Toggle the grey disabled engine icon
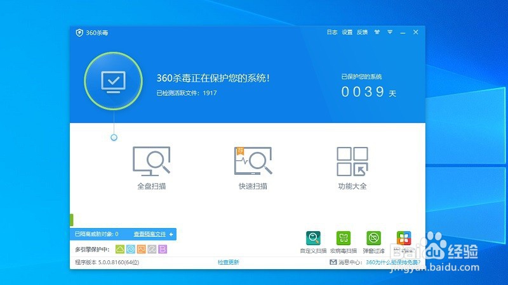The width and height of the screenshot is (508, 285). 152,249
